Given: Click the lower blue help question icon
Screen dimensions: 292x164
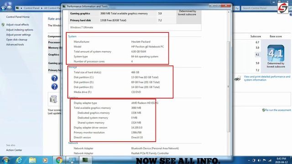Looking at the screenshot, I should coord(54,87).
